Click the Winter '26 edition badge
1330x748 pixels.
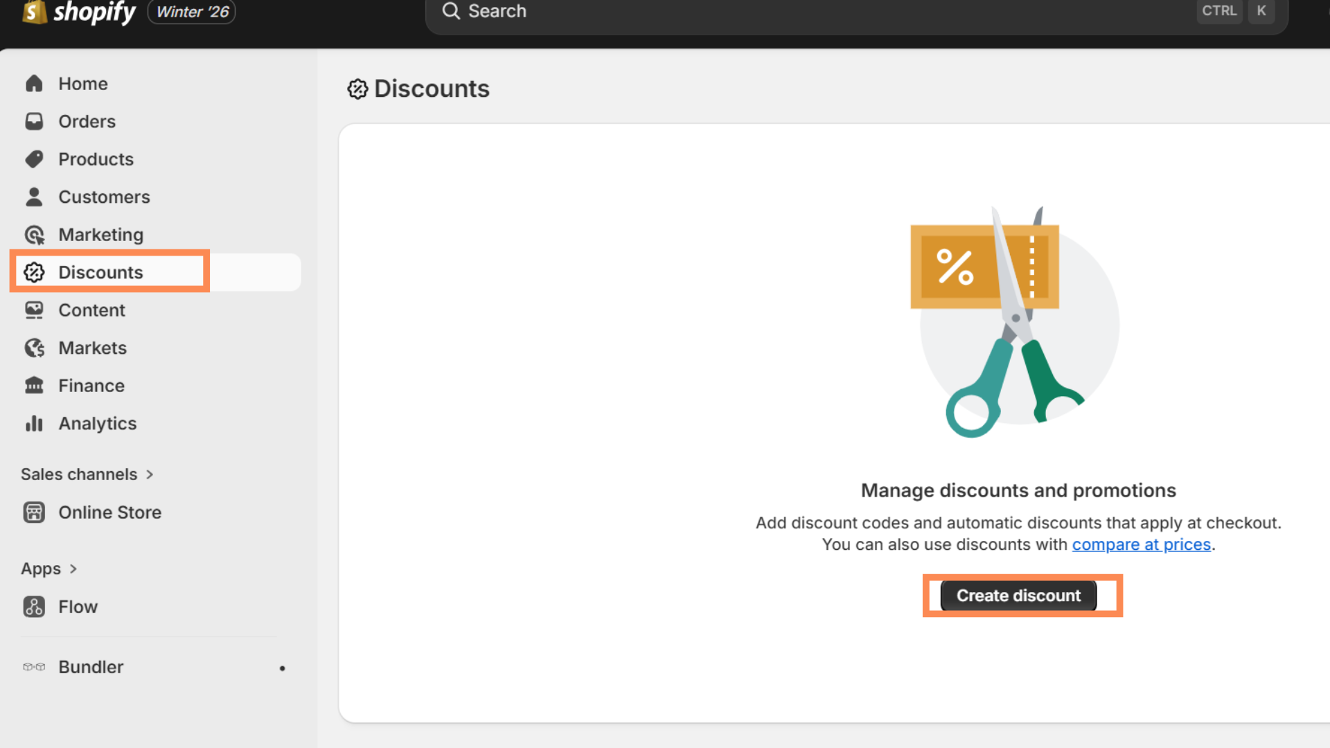[192, 12]
